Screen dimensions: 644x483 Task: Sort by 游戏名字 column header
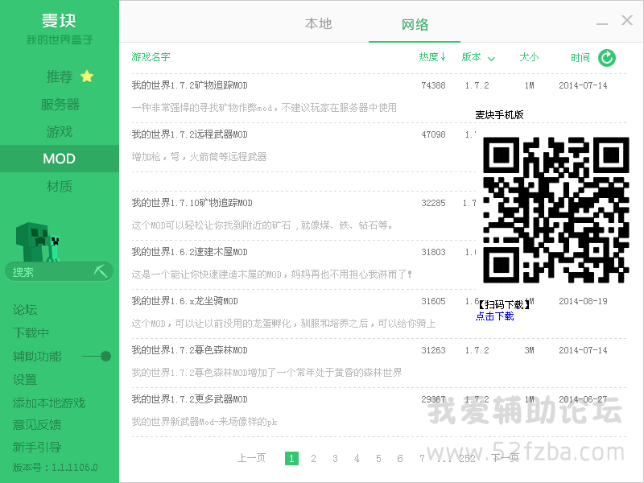point(151,57)
